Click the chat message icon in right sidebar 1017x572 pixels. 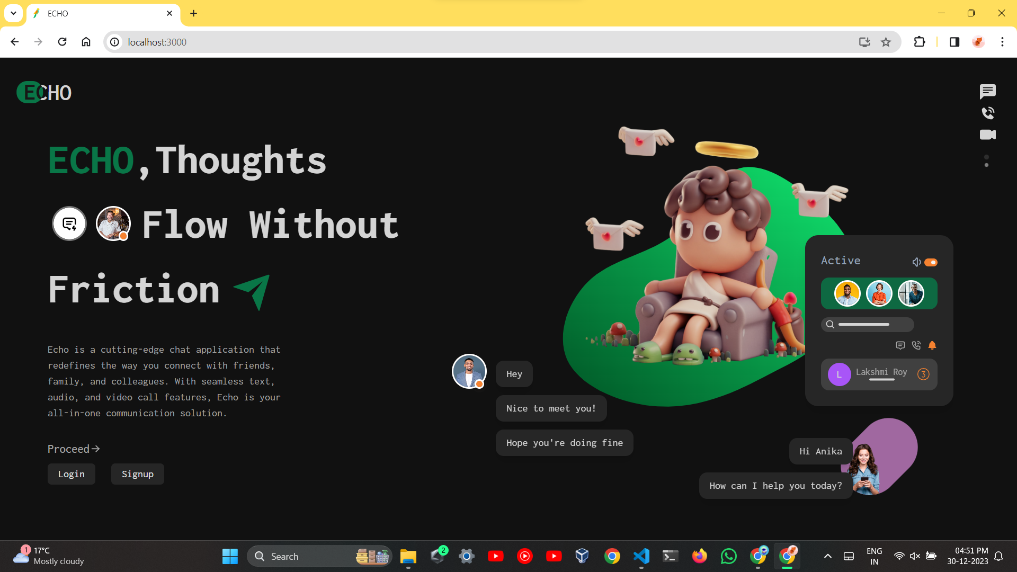point(987,92)
